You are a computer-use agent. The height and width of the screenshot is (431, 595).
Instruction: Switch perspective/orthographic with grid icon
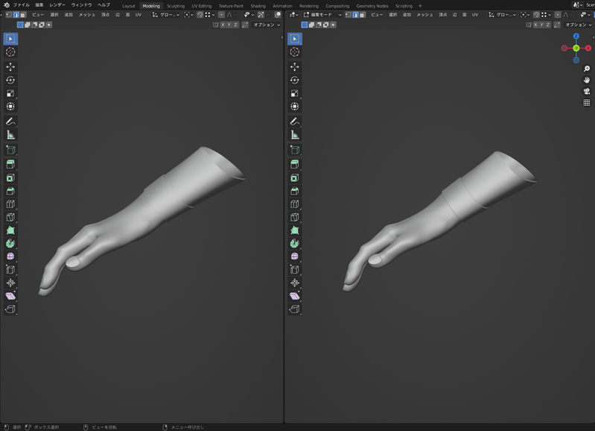coord(587,103)
